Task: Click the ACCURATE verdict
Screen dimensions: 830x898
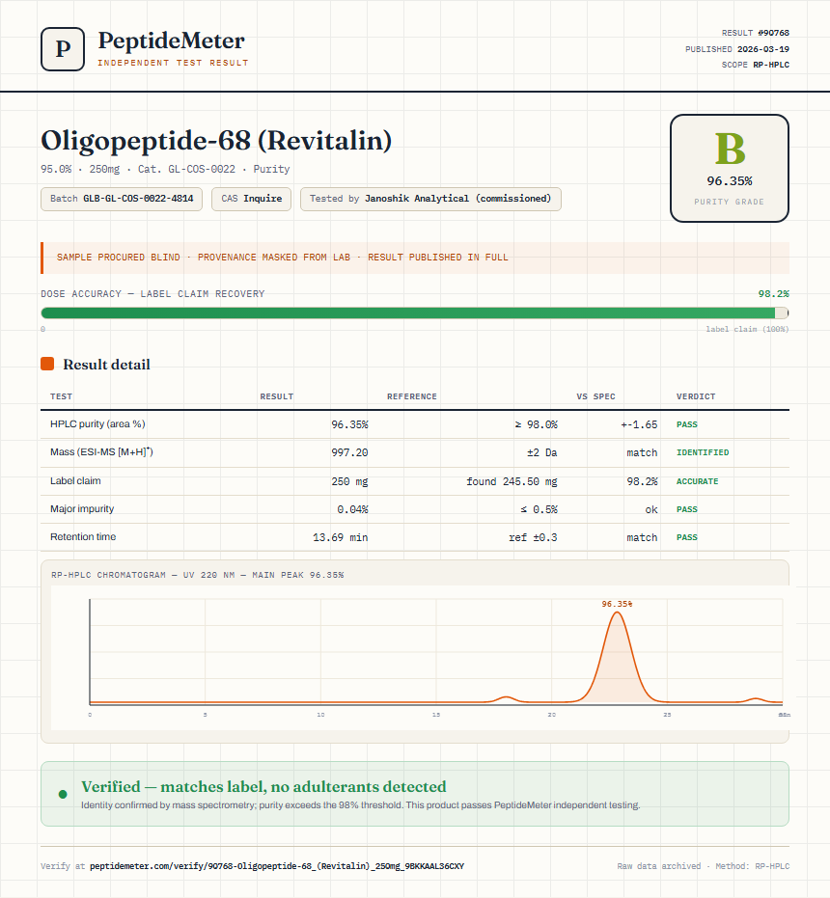Action: point(697,481)
